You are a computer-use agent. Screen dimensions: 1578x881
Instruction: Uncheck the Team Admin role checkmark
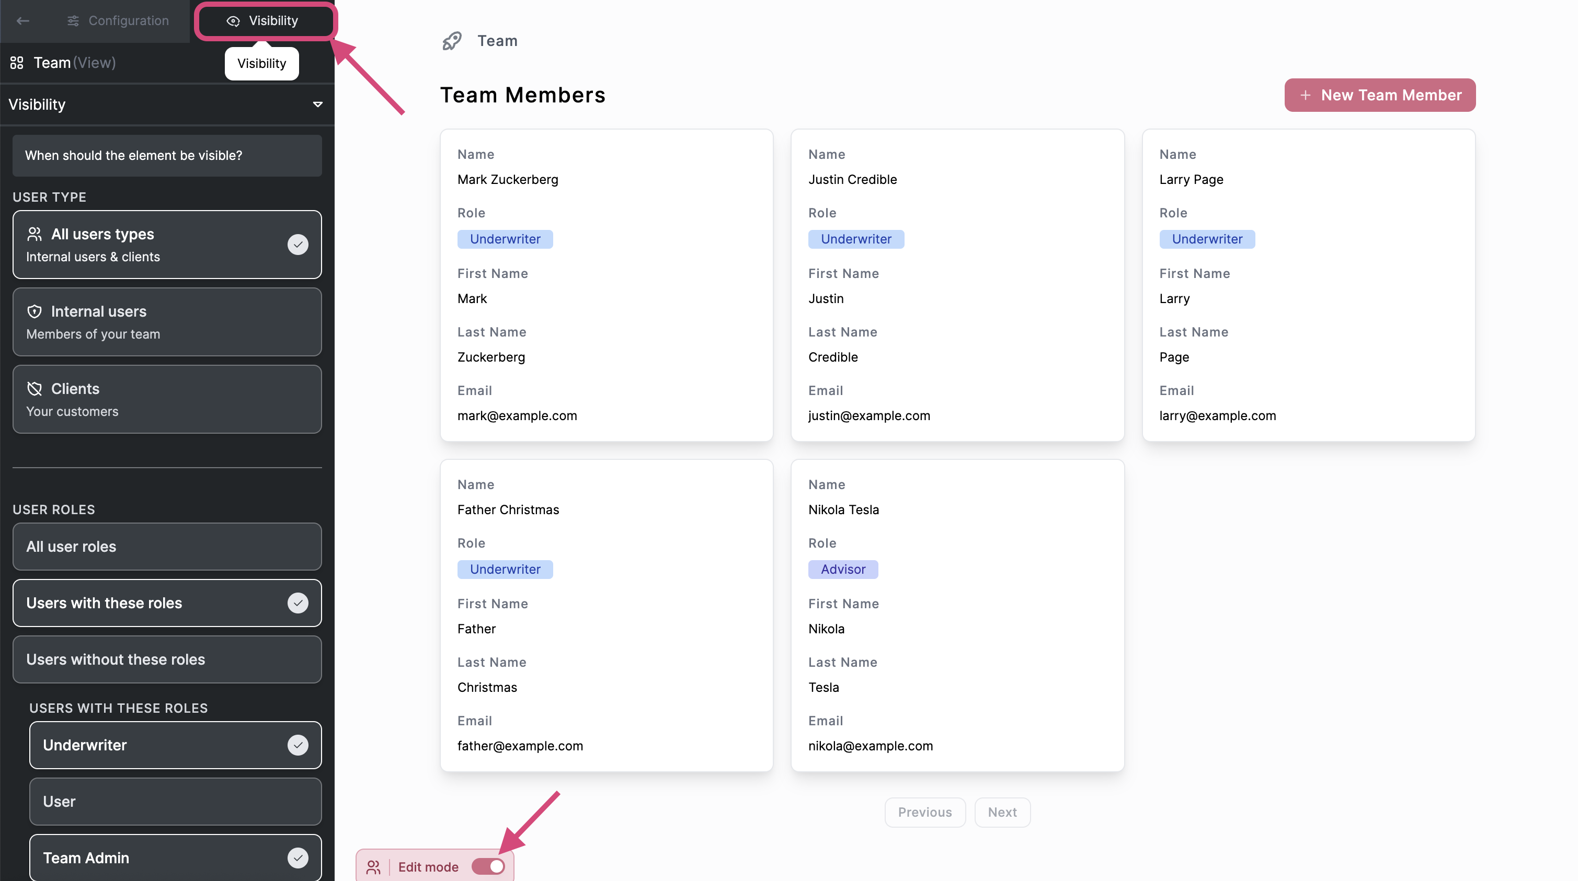(x=298, y=857)
